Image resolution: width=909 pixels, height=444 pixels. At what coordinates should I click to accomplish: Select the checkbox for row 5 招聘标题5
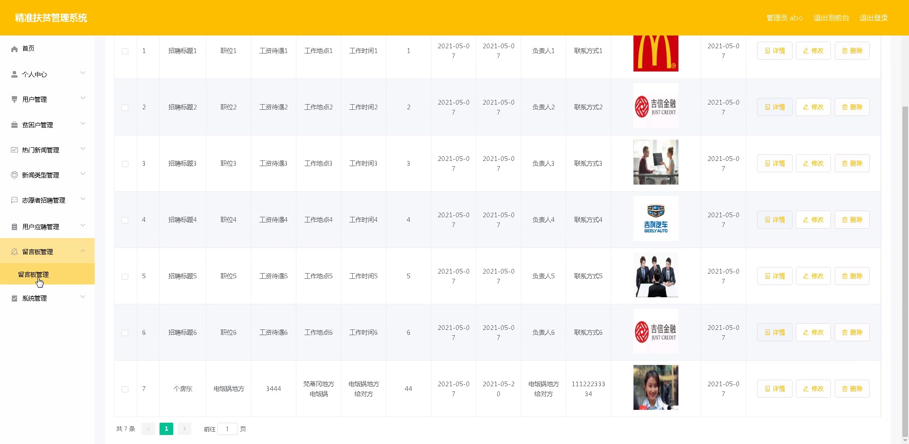125,276
